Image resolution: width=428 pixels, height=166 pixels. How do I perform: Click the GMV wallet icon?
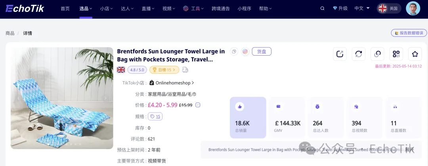[279, 106]
